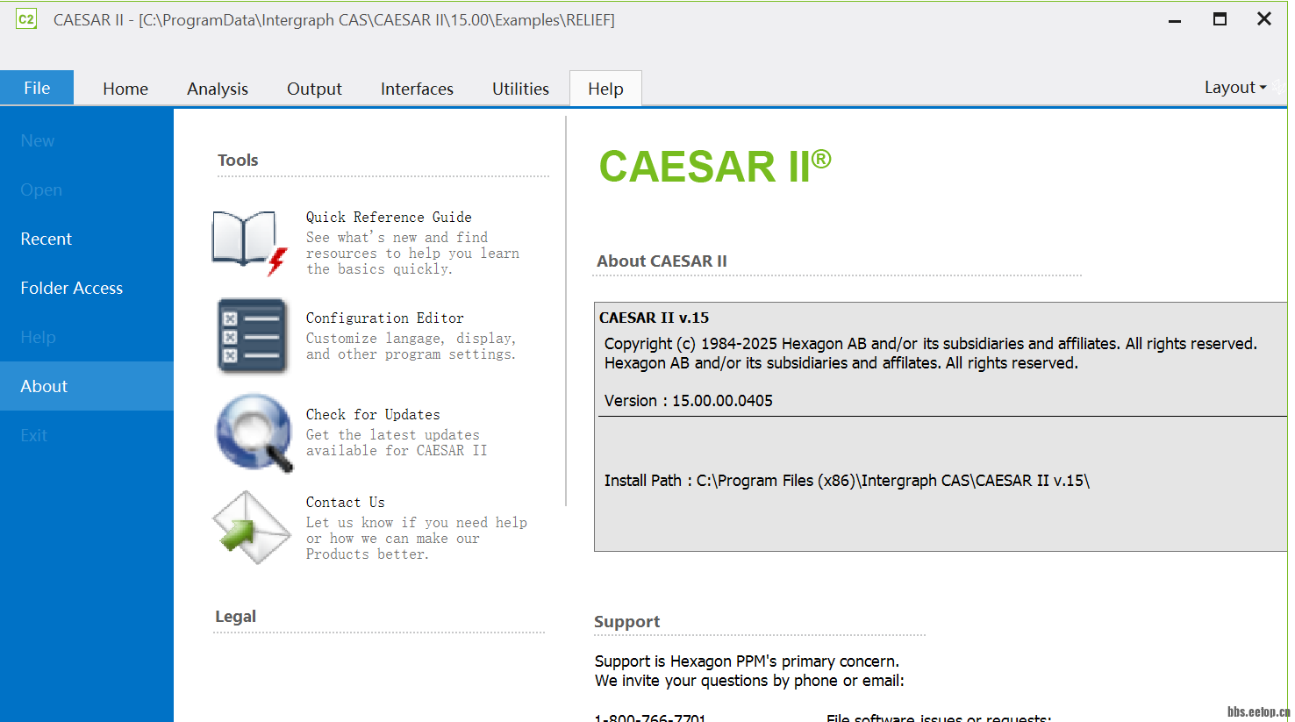Click the Quick Reference Guide book icon

(249, 242)
